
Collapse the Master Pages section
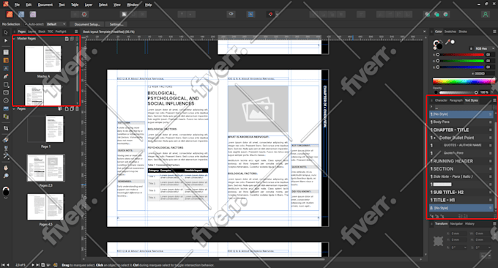point(14,38)
